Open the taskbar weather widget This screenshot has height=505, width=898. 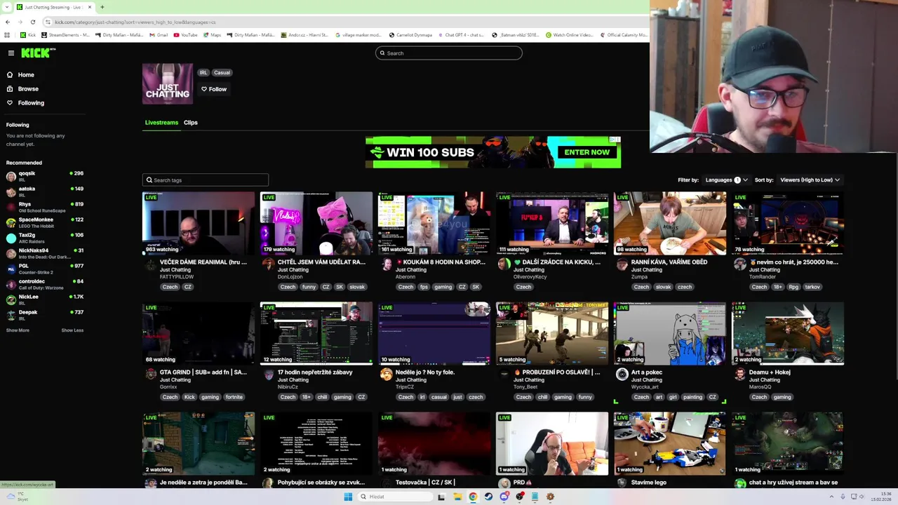point(18,497)
